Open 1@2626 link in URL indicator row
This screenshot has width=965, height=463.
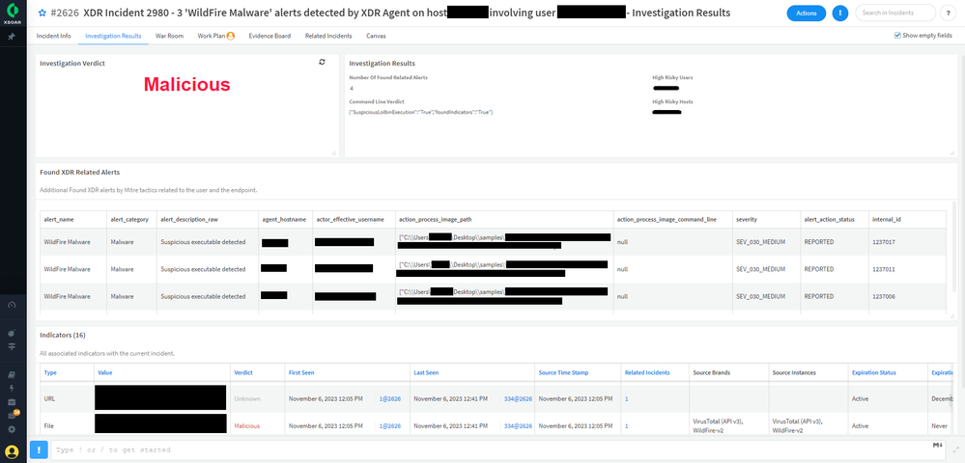pos(389,399)
